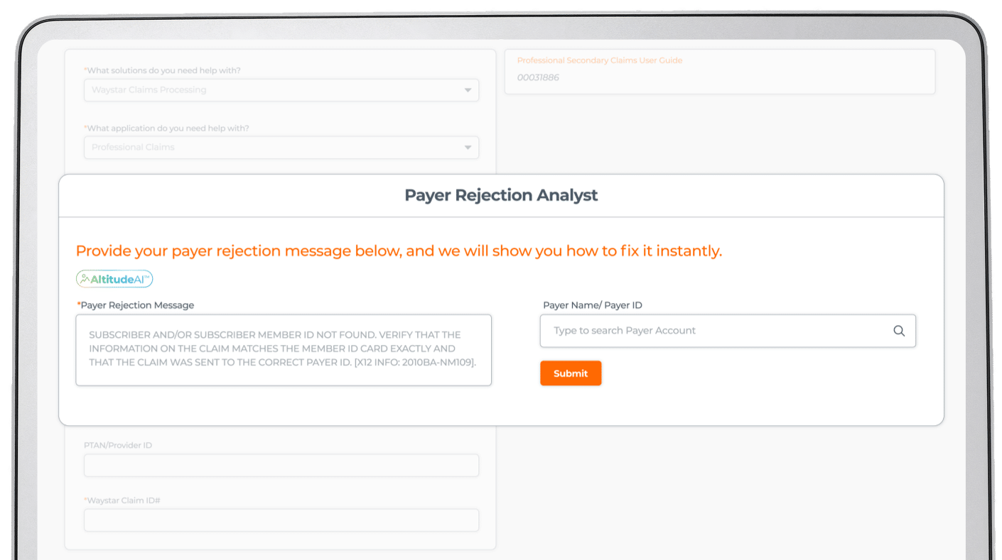
Task: Click the orange instruction text about rejection messages
Action: (x=399, y=251)
